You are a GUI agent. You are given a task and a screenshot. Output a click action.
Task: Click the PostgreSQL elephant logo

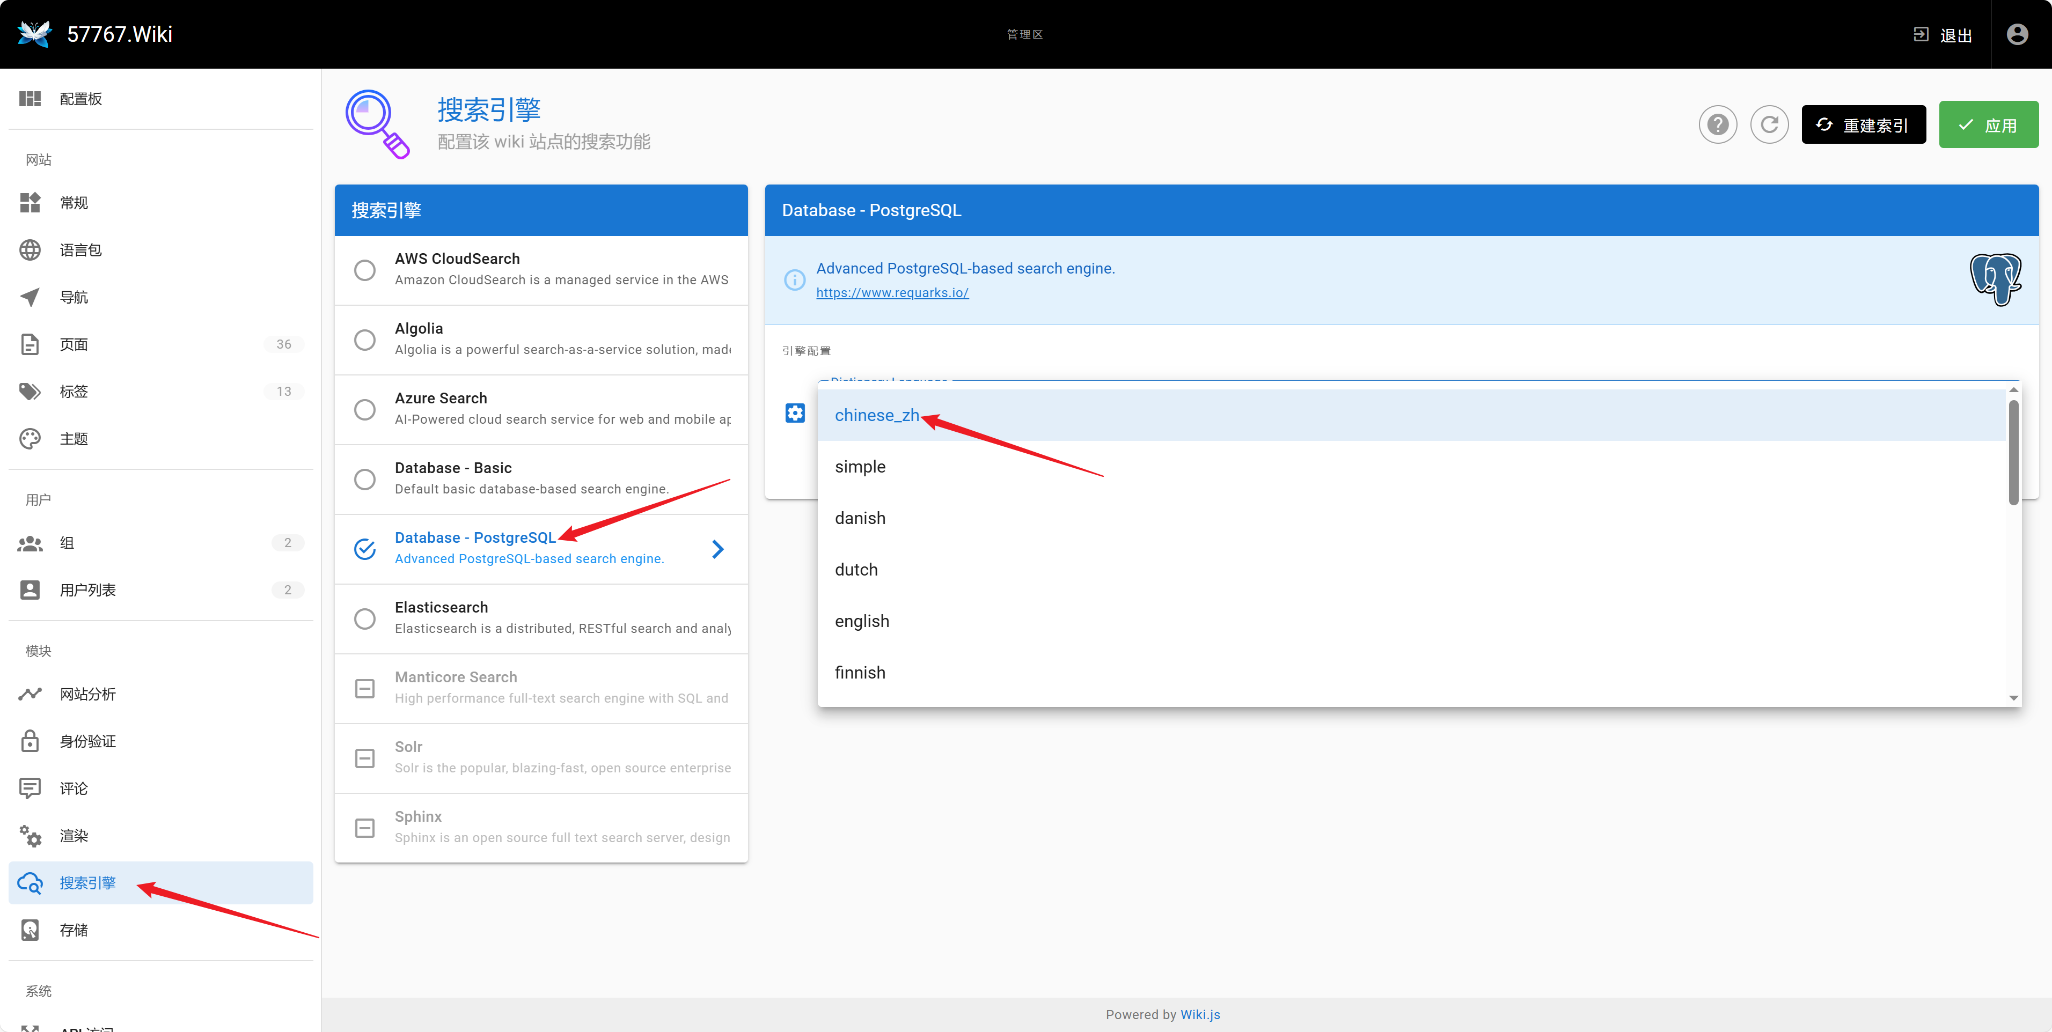(1996, 279)
